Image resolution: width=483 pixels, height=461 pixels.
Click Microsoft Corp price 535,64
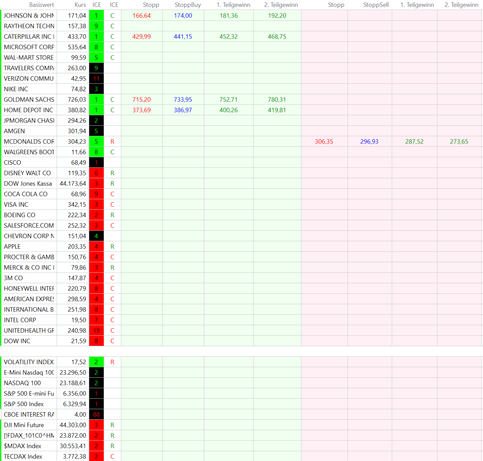click(x=77, y=47)
